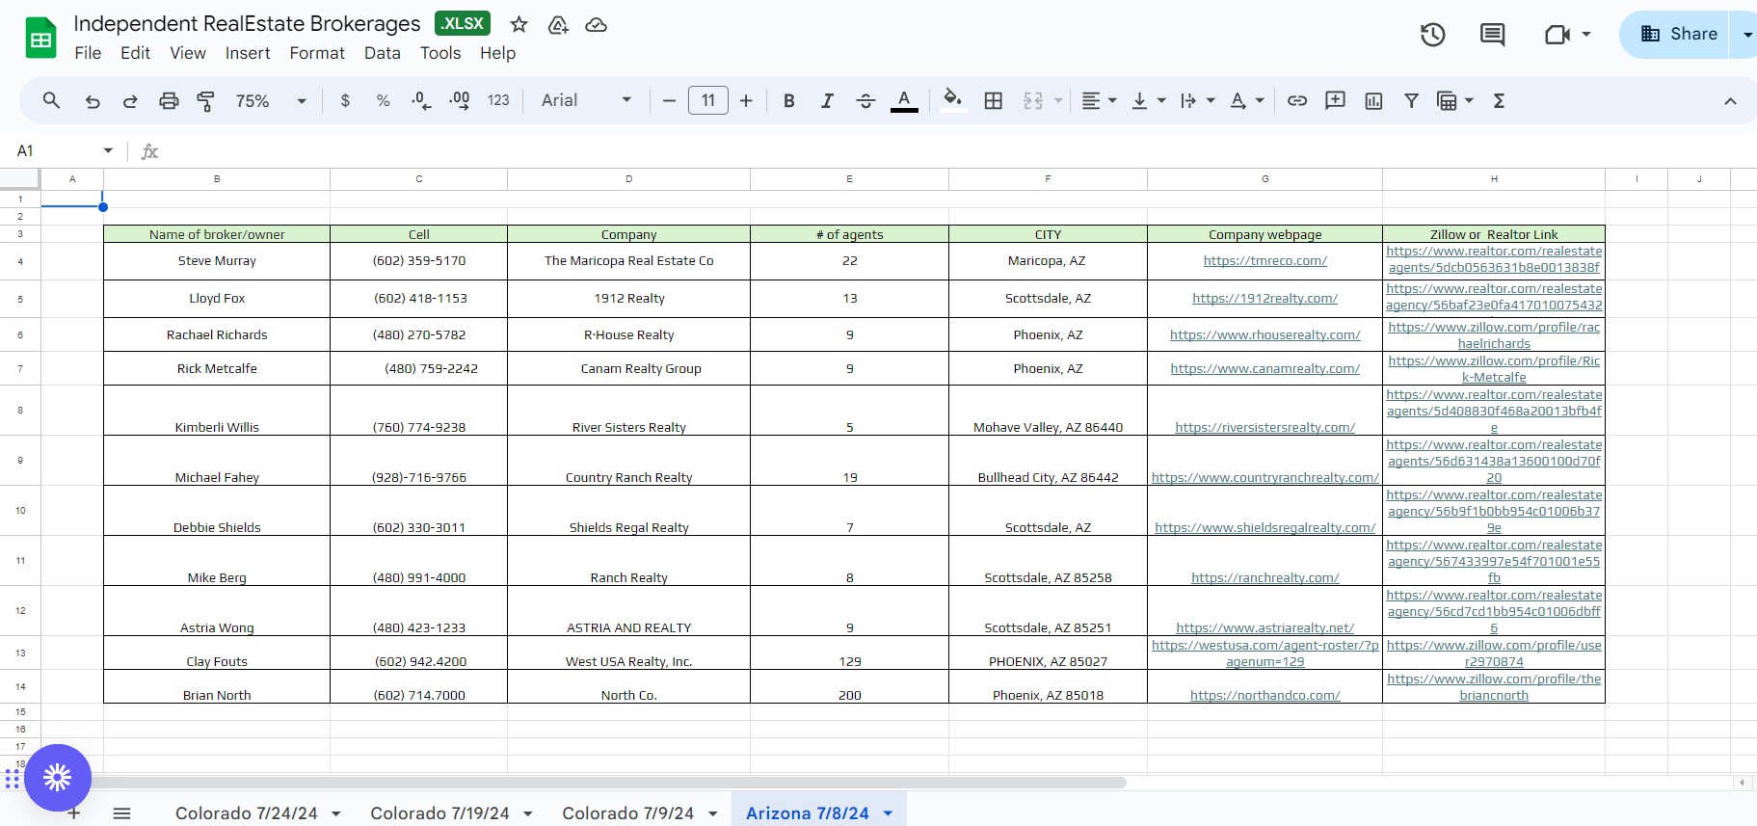Viewport: 1757px width, 826px height.
Task: Select column header D
Action: (629, 179)
